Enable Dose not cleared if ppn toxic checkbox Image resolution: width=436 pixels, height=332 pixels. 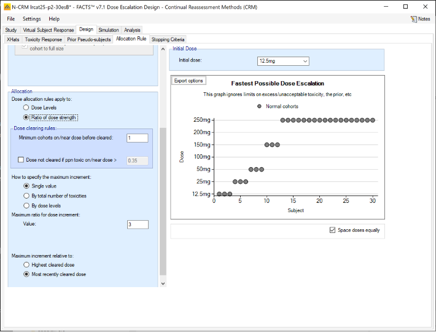coord(21,160)
